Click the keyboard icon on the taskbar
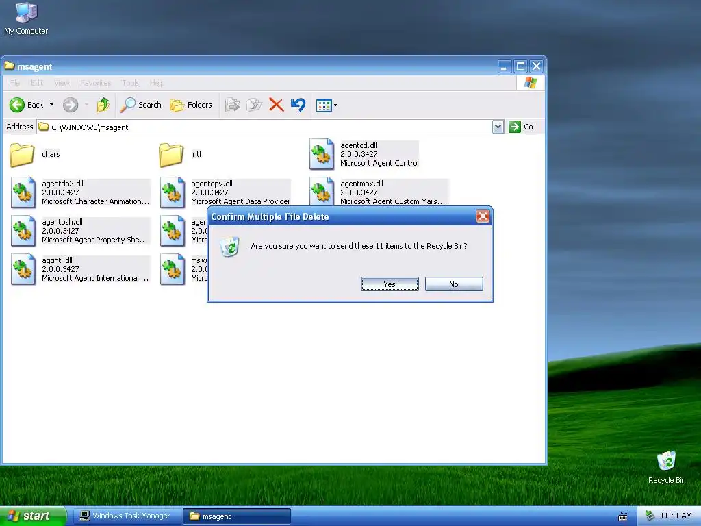The image size is (701, 526). tap(623, 517)
